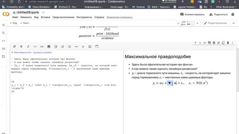Screen dimensions: 239x134
Task: Add a text cell with + Текст
Action: pyautogui.click(x=25, y=23)
